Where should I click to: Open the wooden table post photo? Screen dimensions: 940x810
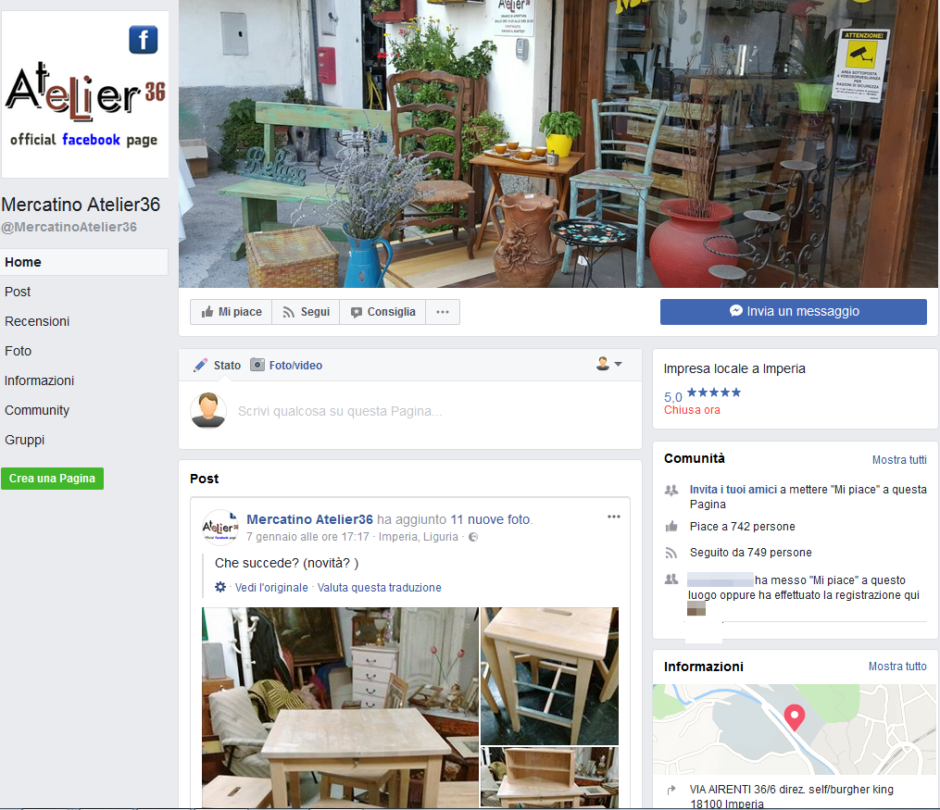[x=341, y=707]
